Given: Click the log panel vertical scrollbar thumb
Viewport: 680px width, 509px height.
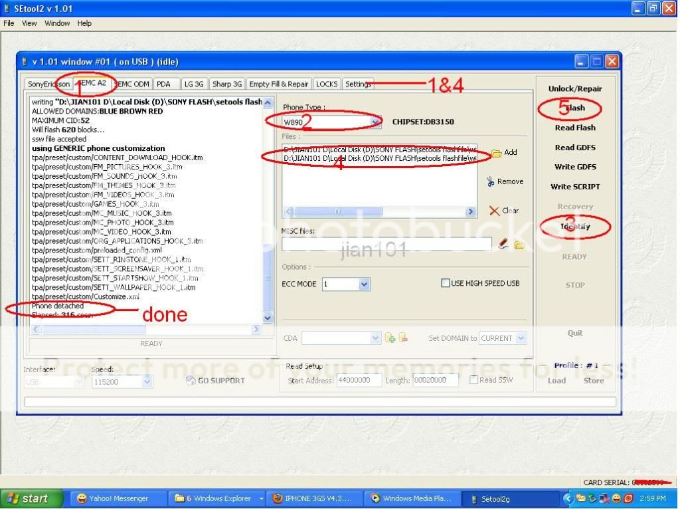Looking at the screenshot, I should tap(268, 278).
